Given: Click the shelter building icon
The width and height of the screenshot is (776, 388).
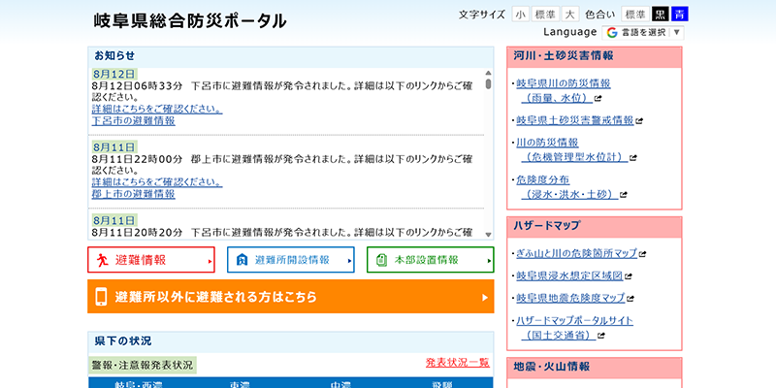Looking at the screenshot, I should pyautogui.click(x=242, y=260).
